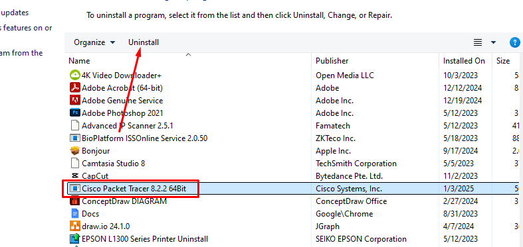Click the Uninstall toolbar button
Screen dimensions: 523x247
[144, 42]
